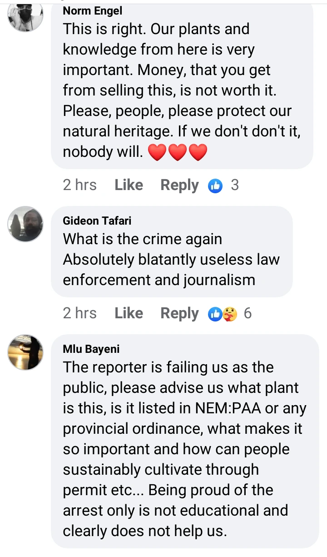
Task: Click the thumbs-up reaction icon on Gideon's comment
Action: pyautogui.click(x=215, y=314)
